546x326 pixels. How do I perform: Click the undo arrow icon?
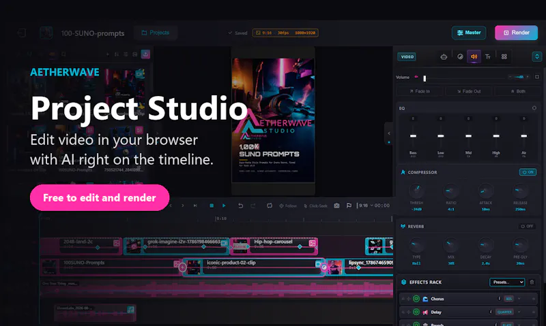tap(240, 206)
